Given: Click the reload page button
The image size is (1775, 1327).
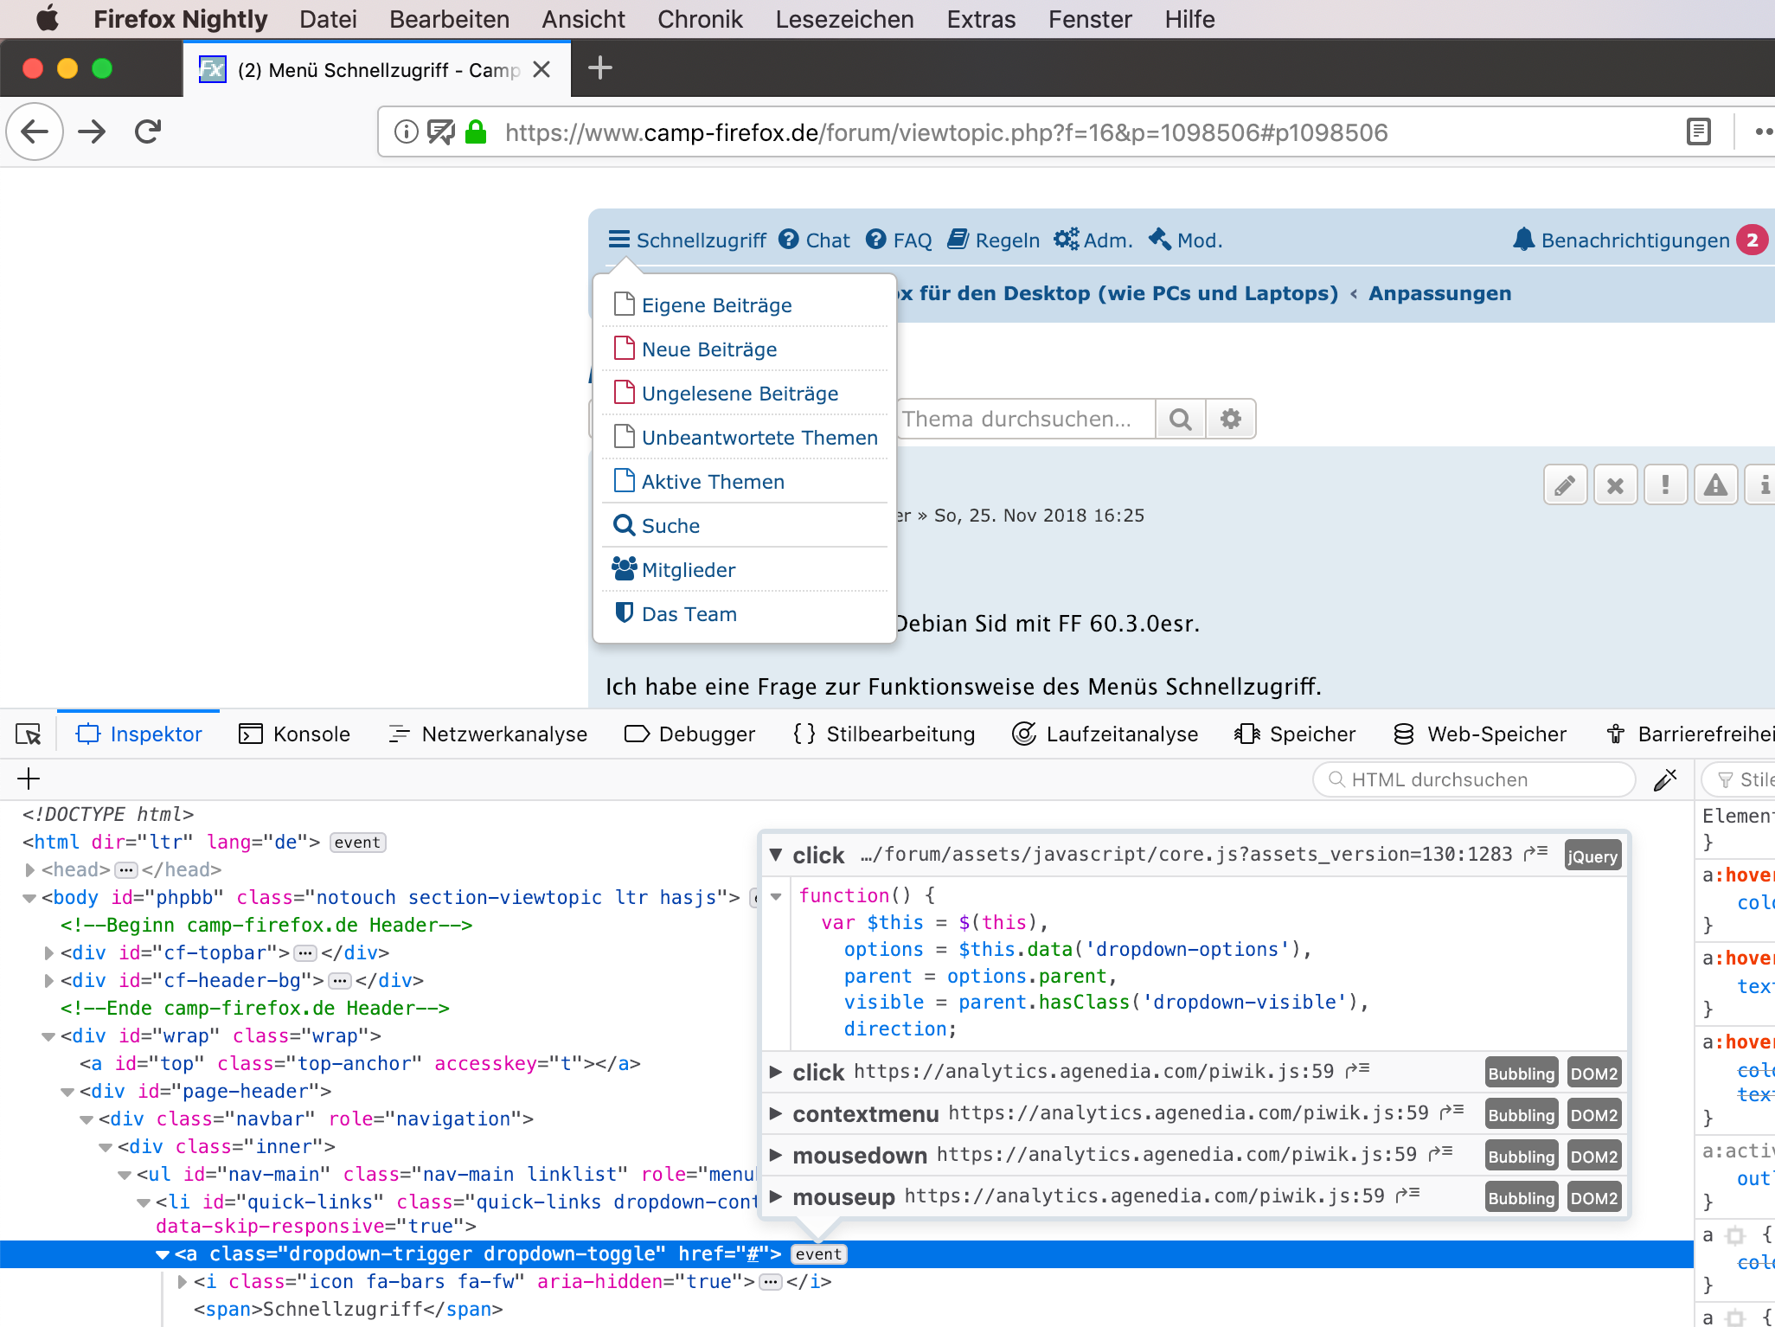Looking at the screenshot, I should [148, 131].
